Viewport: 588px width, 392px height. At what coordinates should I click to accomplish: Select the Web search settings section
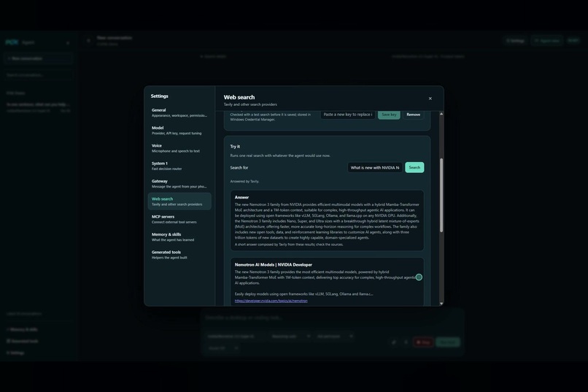click(x=179, y=201)
